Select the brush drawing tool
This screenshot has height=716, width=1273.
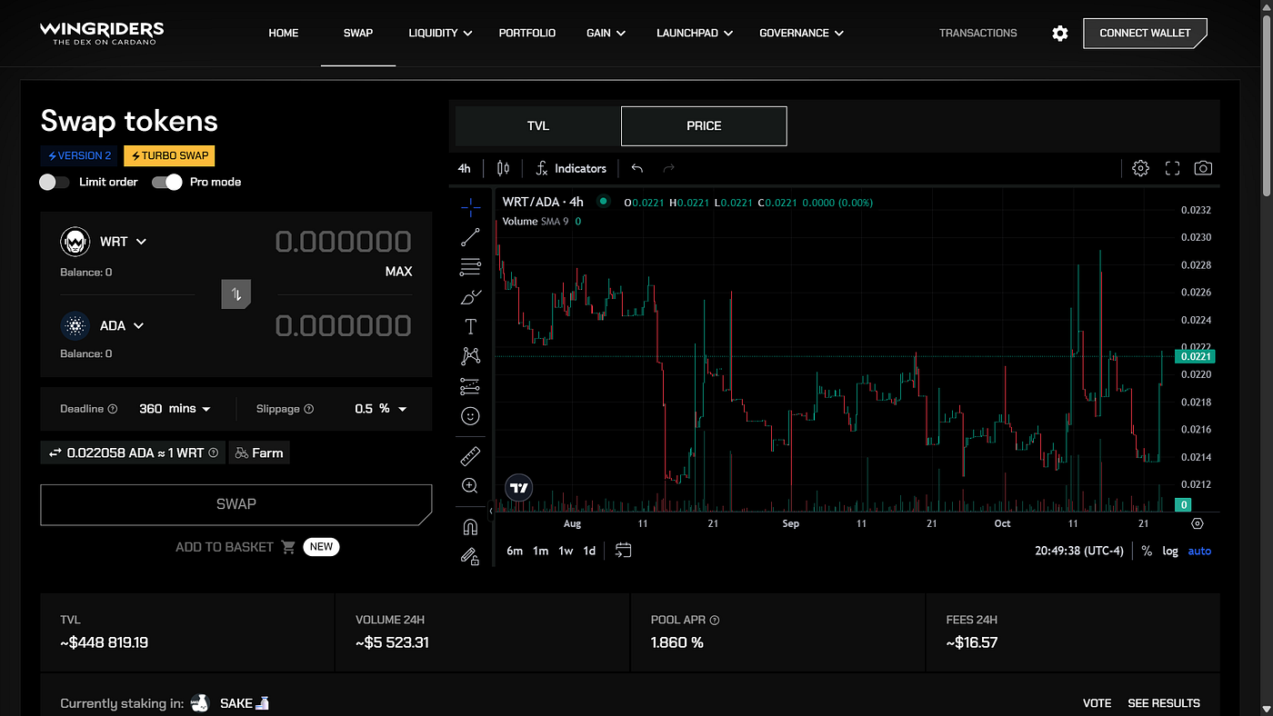(x=470, y=297)
